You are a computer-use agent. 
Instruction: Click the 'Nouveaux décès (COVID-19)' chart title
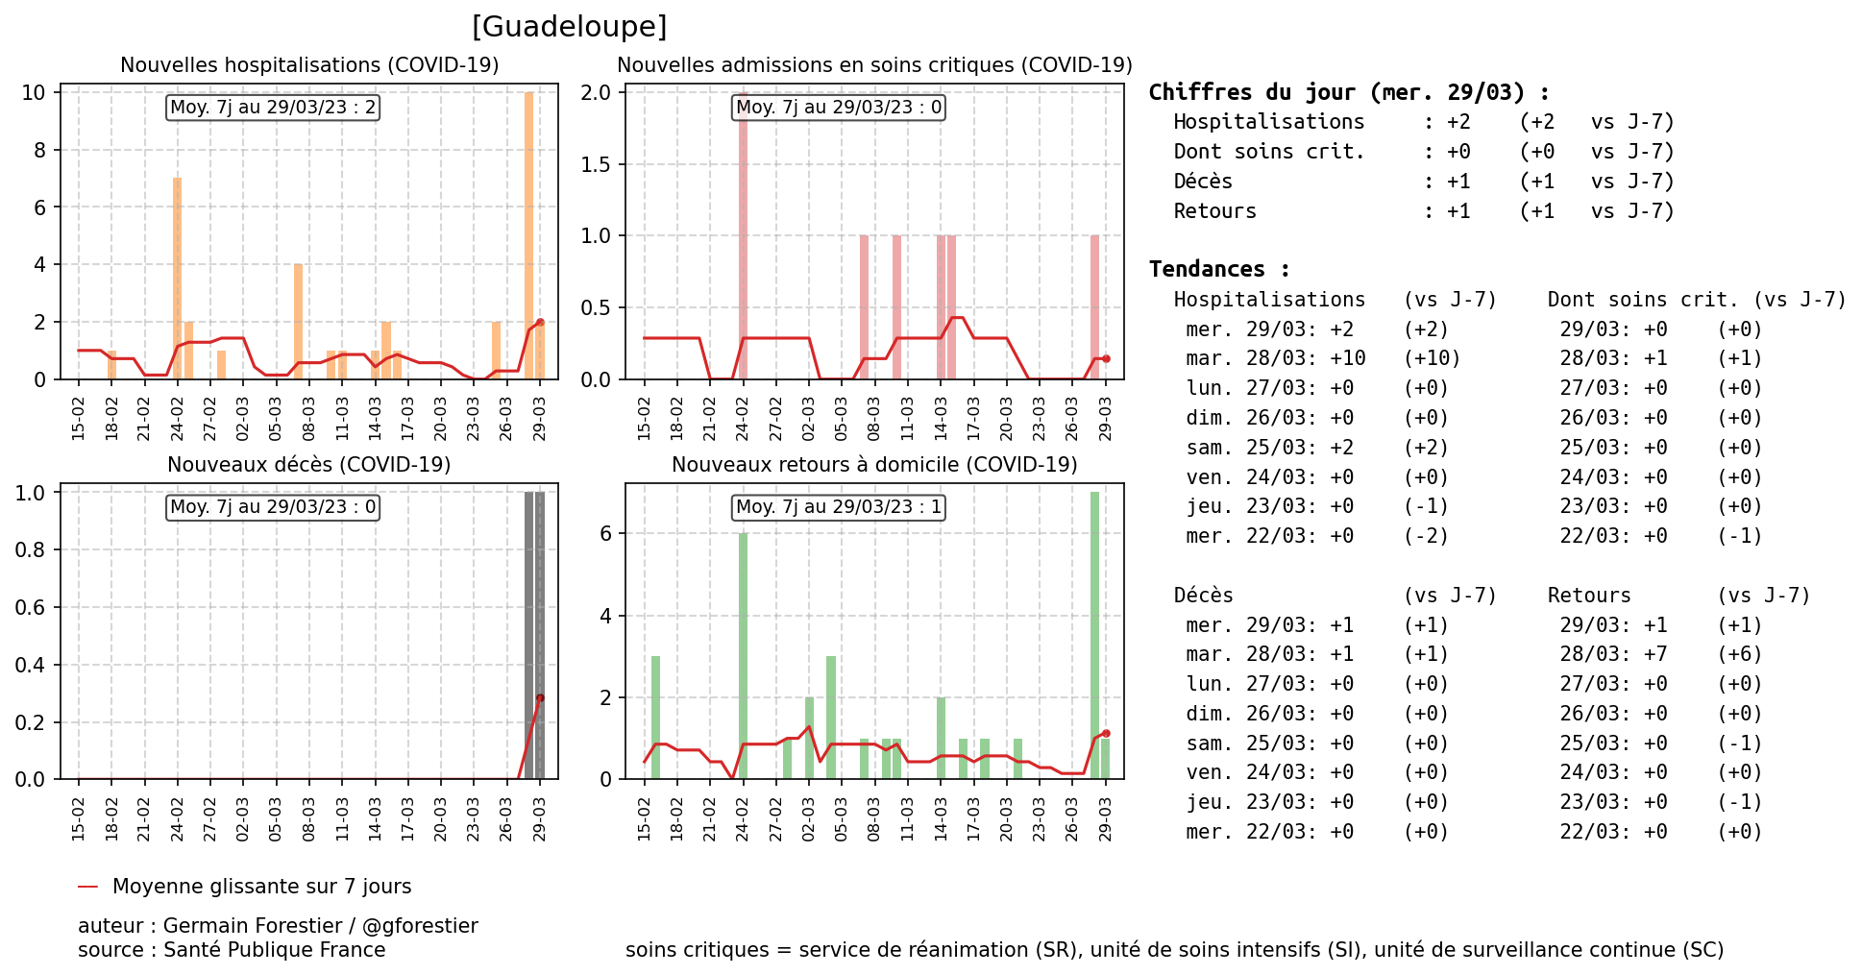(x=309, y=465)
